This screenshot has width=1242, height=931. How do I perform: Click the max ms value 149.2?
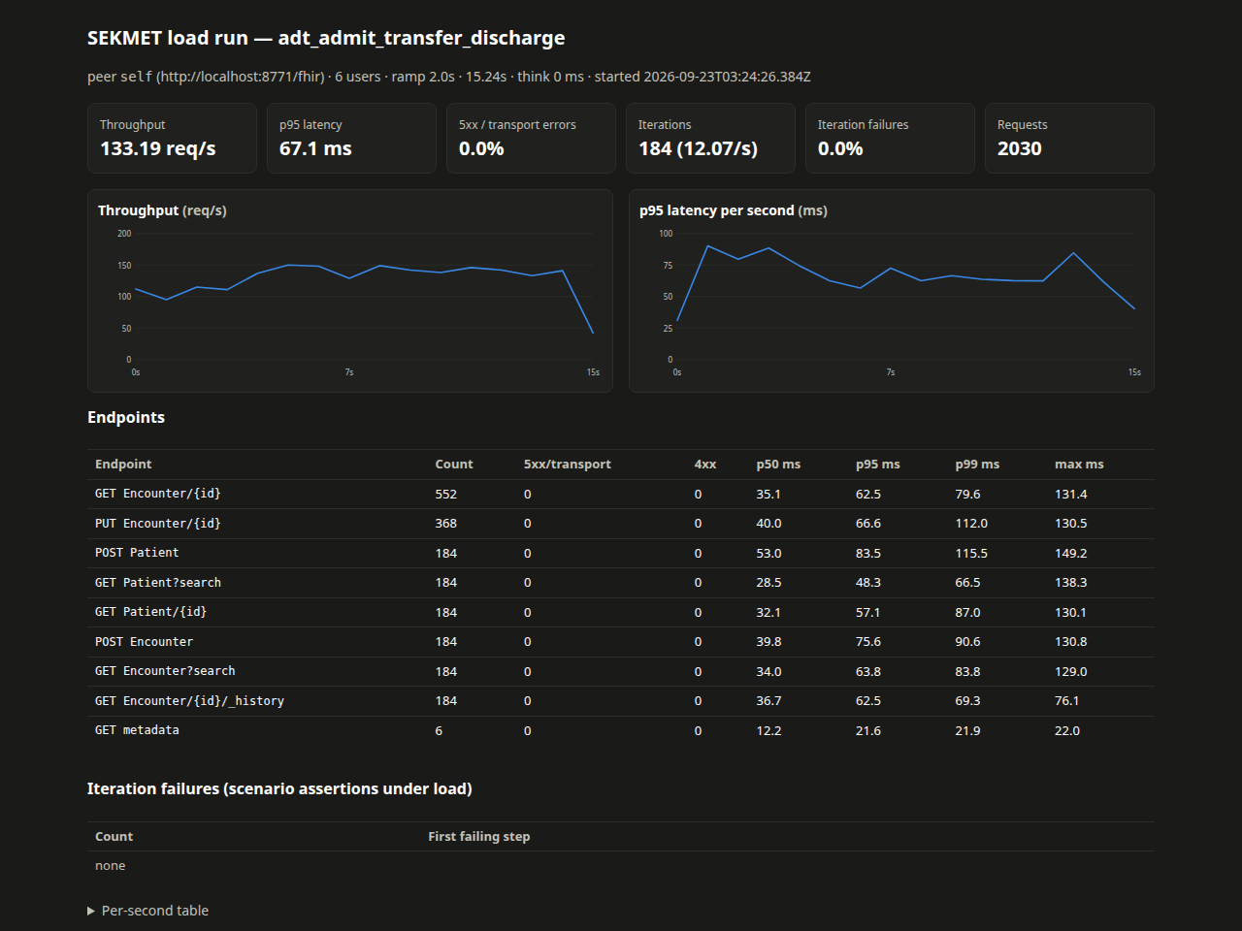point(1071,554)
